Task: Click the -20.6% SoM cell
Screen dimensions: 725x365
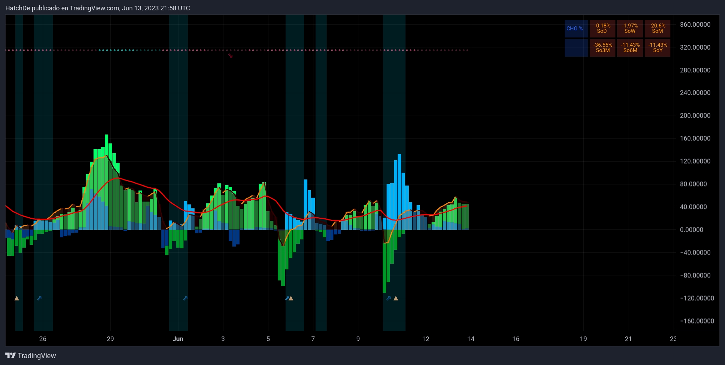Action: [x=658, y=29]
